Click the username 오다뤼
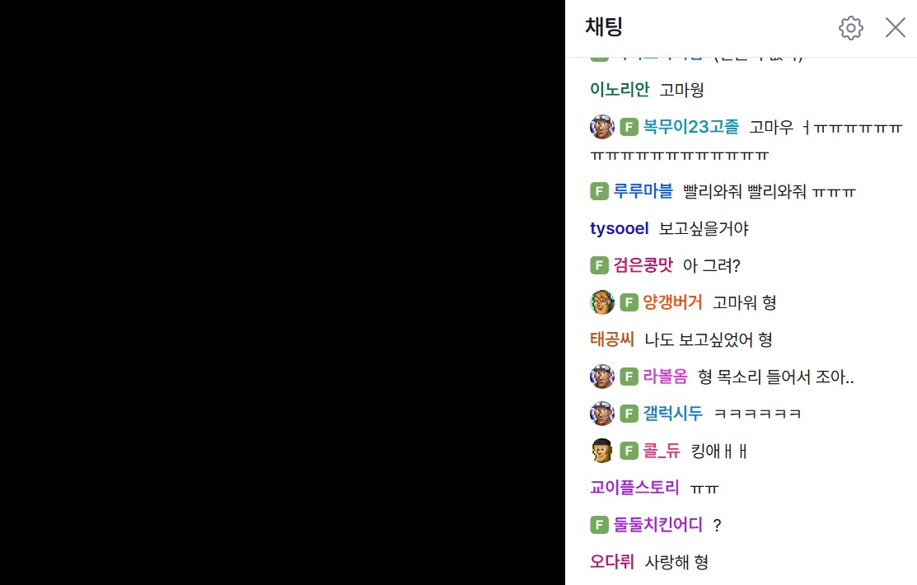This screenshot has width=917, height=585. (611, 562)
